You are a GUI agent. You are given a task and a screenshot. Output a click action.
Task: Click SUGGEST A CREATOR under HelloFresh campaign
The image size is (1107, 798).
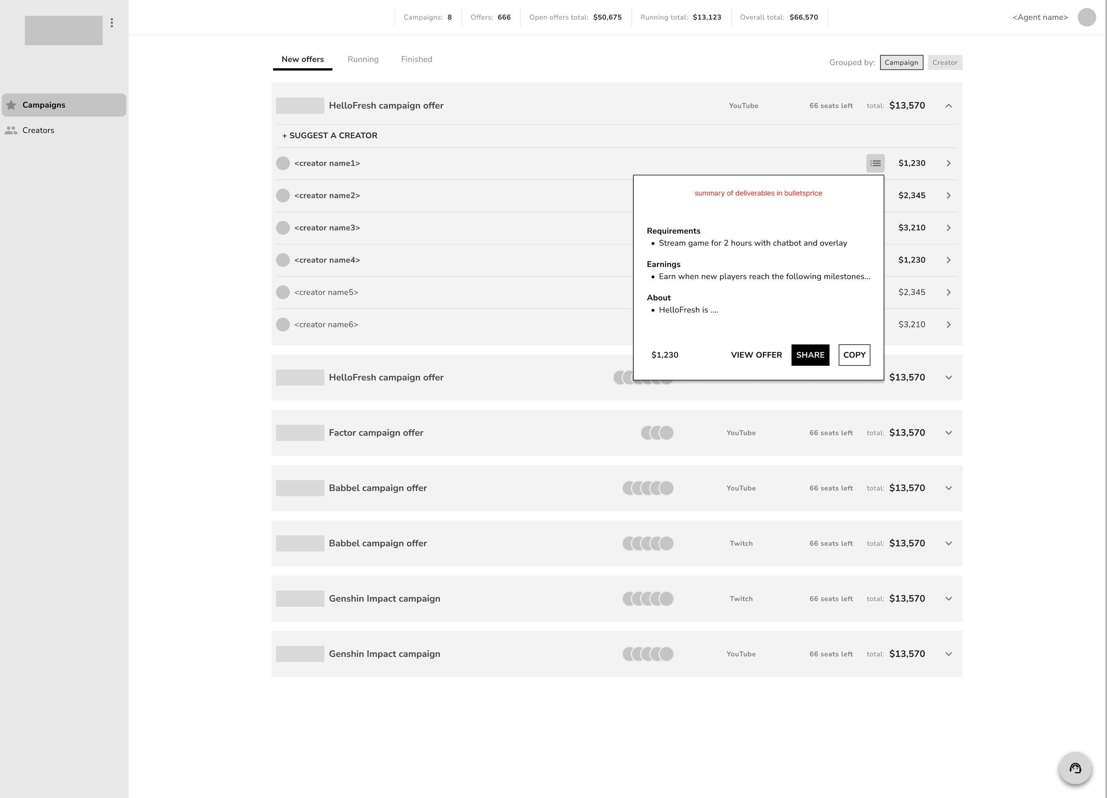[x=330, y=135]
